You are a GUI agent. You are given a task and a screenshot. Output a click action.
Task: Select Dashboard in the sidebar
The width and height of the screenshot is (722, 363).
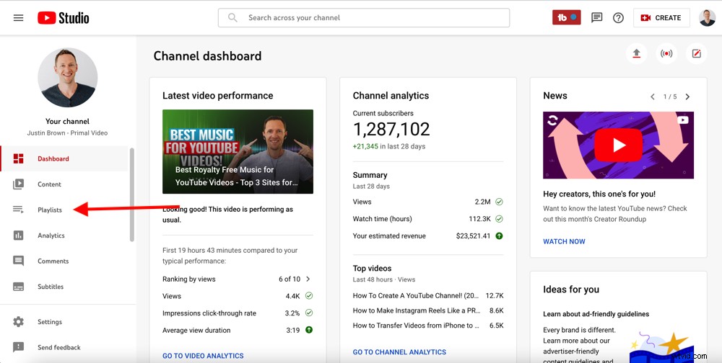[x=64, y=159]
